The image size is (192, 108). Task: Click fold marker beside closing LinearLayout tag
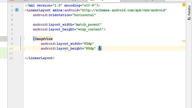[x=23, y=58]
